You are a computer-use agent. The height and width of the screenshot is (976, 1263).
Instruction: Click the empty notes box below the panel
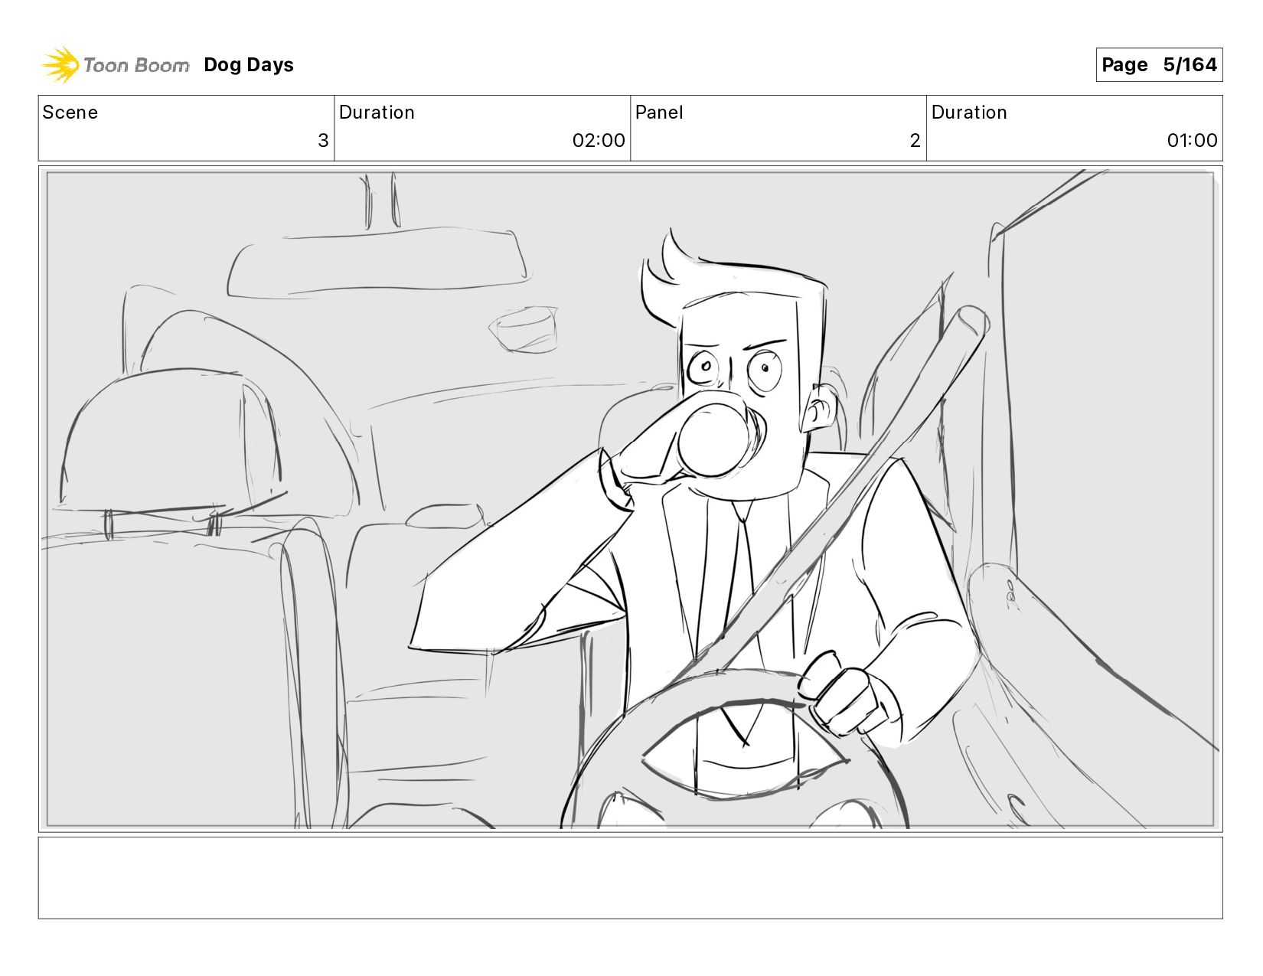tap(631, 878)
